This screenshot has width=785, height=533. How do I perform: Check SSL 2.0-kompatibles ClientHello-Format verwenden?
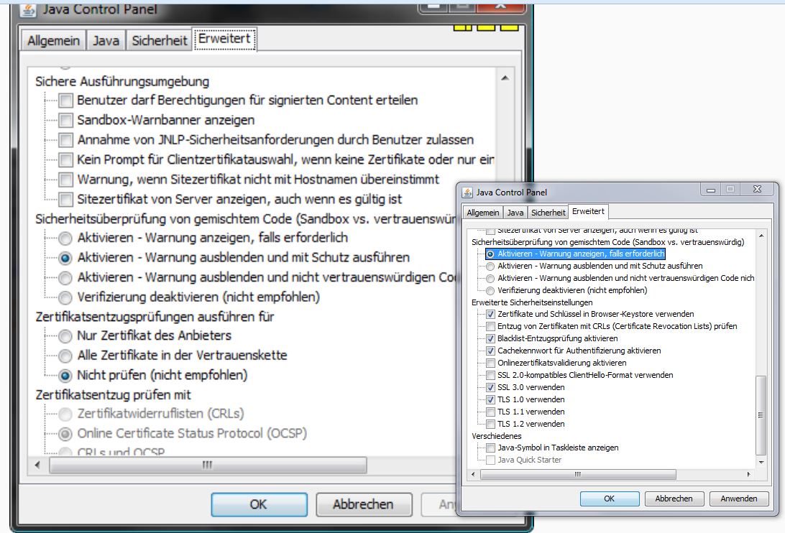coord(490,376)
